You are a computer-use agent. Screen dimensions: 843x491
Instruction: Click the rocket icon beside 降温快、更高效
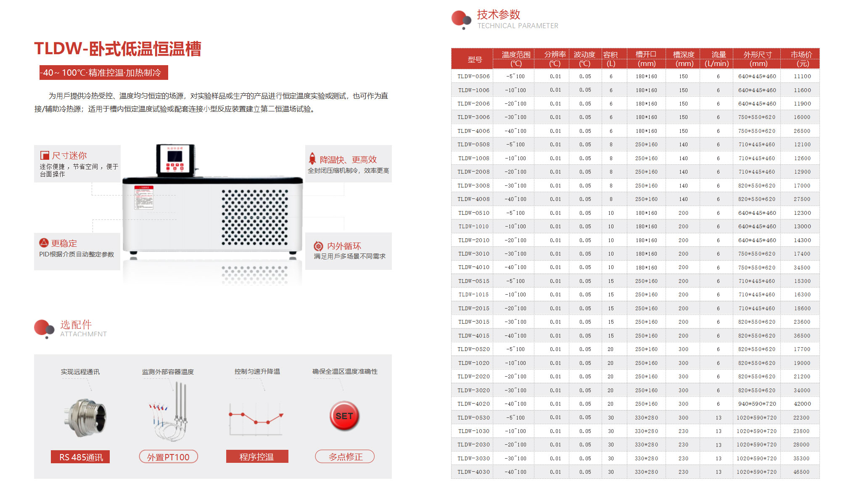point(312,158)
